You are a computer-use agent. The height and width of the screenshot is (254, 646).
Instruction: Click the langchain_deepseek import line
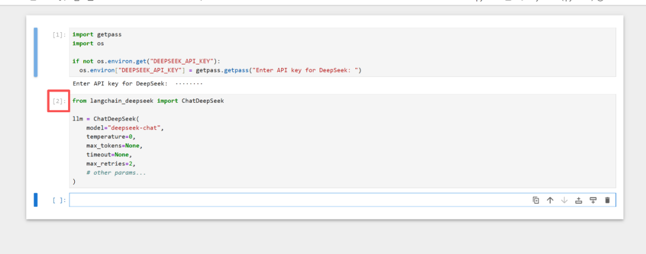tap(148, 101)
